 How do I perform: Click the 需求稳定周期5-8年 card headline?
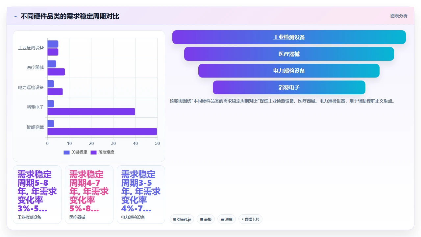point(37,191)
